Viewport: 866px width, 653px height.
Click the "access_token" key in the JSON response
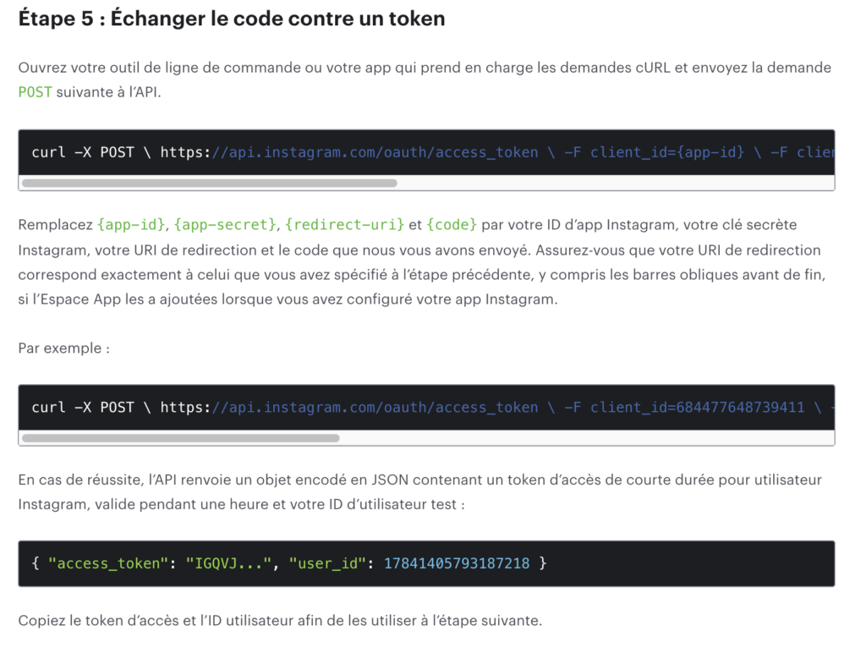[x=108, y=563]
